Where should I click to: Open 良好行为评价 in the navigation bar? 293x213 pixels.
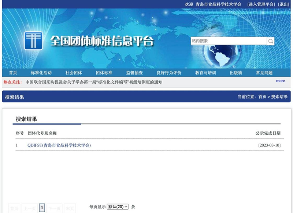(169, 73)
